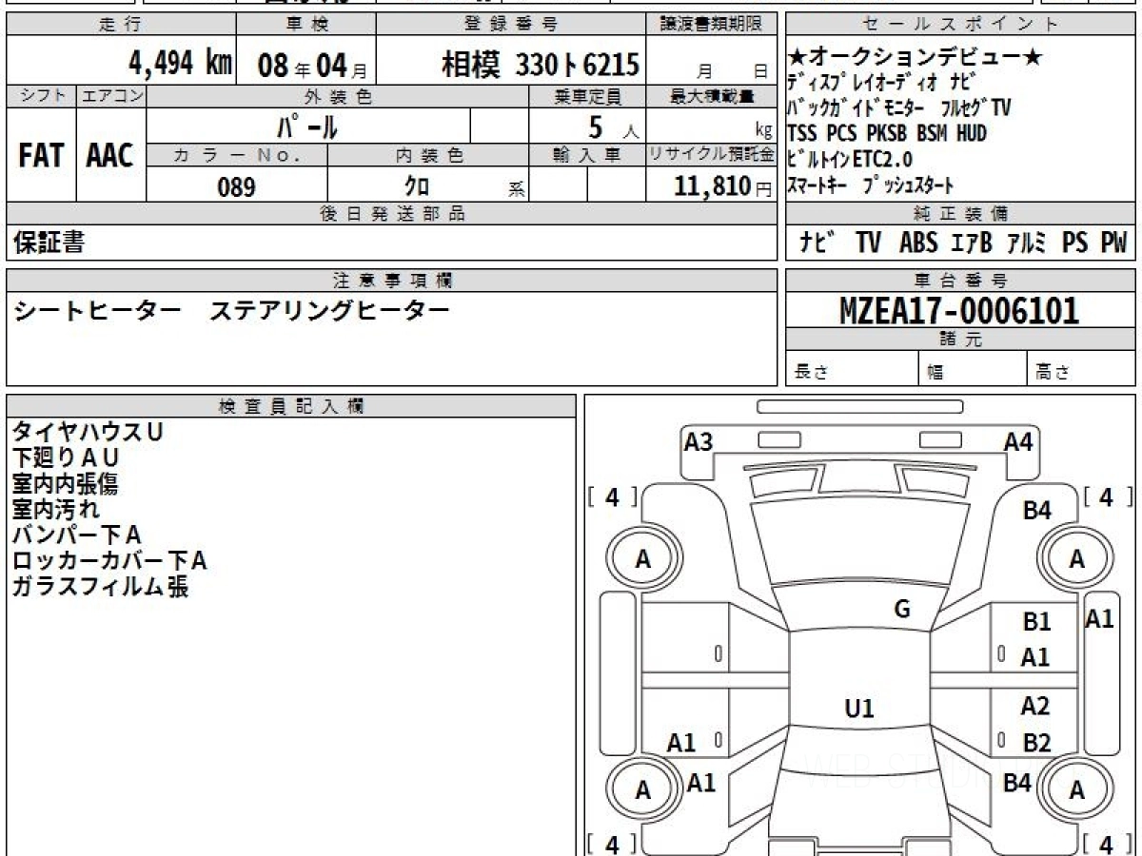Screen dimensions: 1142x856
Task: Click the 乗車定員 header
Action: (x=587, y=96)
